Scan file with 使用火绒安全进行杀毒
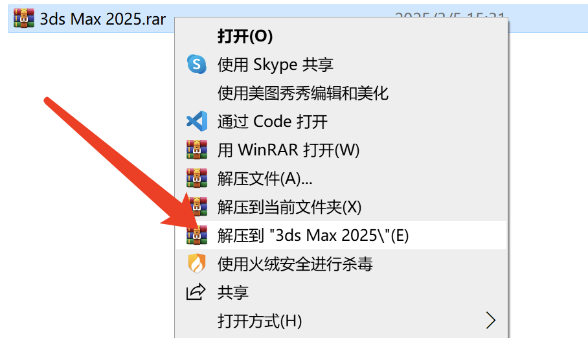Image resolution: width=588 pixels, height=338 pixels. pos(295,264)
